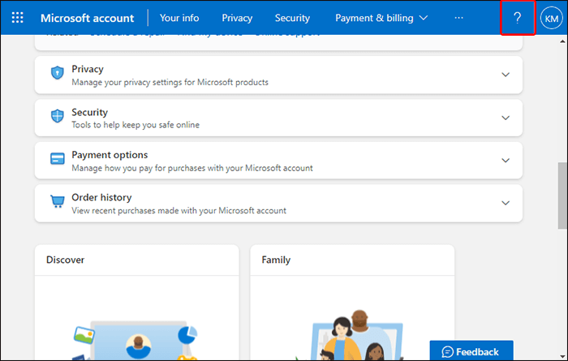Click 'Tools to help keep you safe online'
The image size is (568, 361).
(x=136, y=125)
